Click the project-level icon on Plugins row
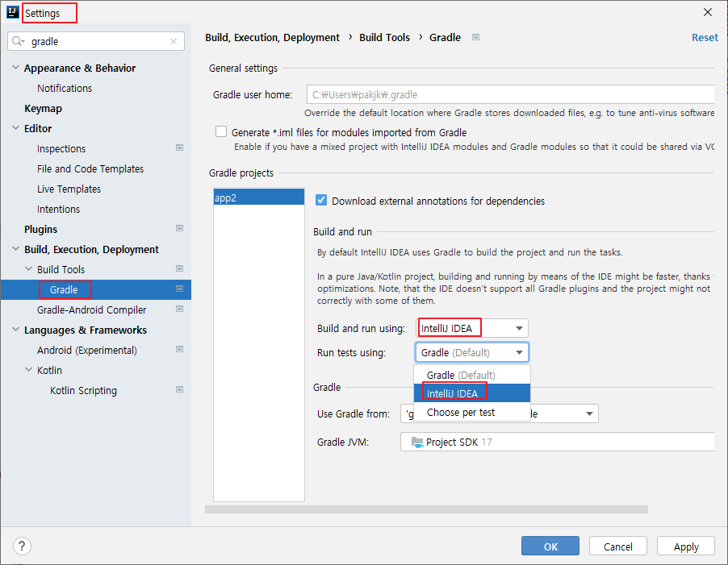The image size is (728, 565). tap(179, 229)
